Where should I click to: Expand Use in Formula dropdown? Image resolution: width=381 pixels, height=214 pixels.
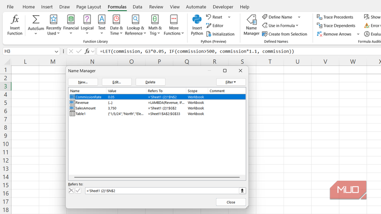(297, 25)
